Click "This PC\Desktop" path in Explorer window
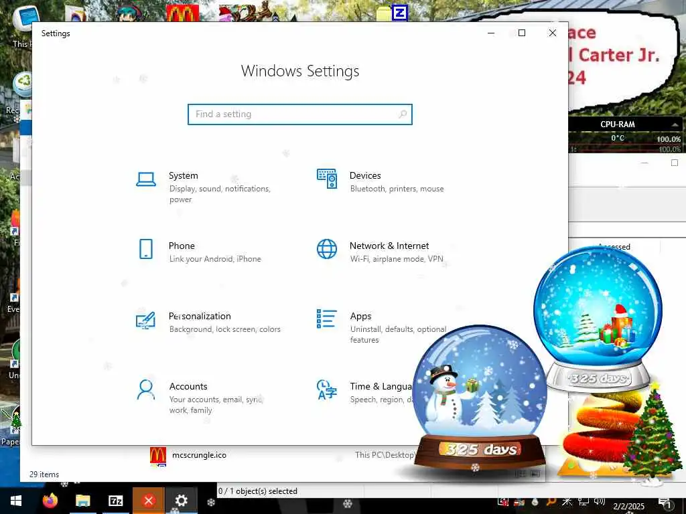The width and height of the screenshot is (686, 514). pos(385,455)
